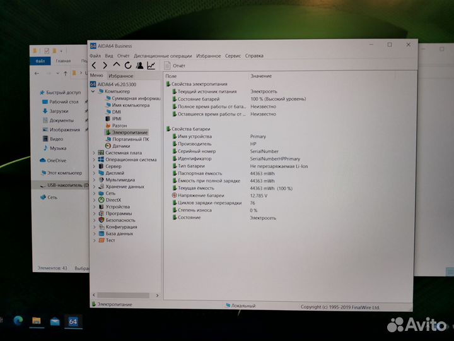Select the Степень износа row
Viewport: 454px width, 341px height.
(x=214, y=210)
